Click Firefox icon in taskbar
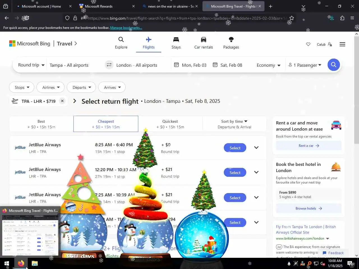This screenshot has height=269, width=359. point(21,263)
